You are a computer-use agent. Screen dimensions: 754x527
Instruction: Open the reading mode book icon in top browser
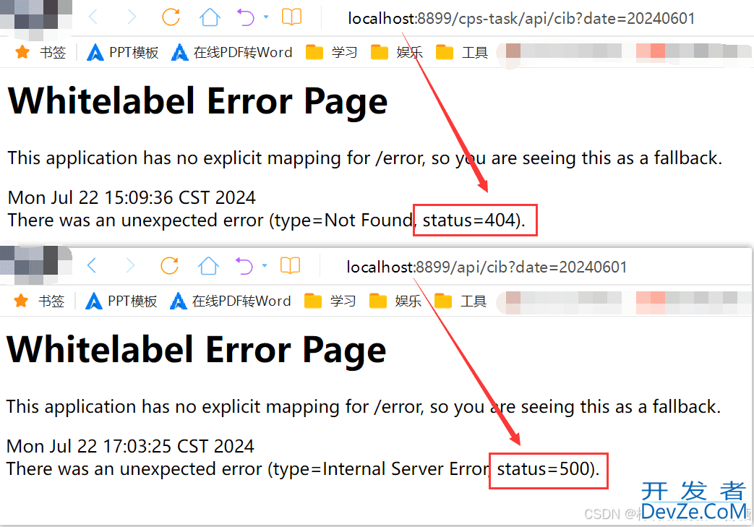(x=291, y=17)
